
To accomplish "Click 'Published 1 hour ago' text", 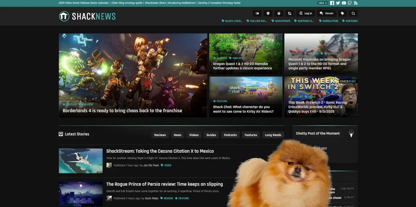I will pos(126,165).
